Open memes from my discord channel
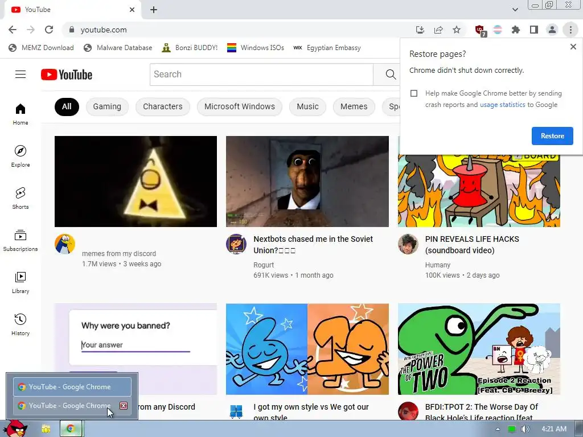 (119, 253)
